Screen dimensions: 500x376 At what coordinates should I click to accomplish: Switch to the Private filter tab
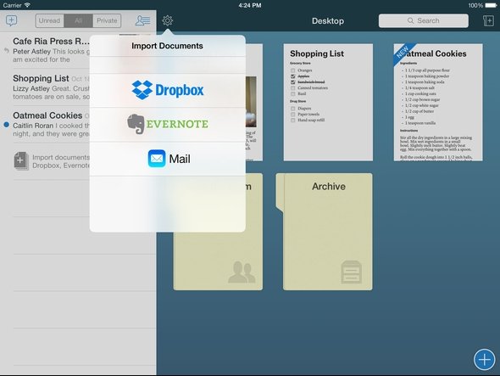(107, 20)
